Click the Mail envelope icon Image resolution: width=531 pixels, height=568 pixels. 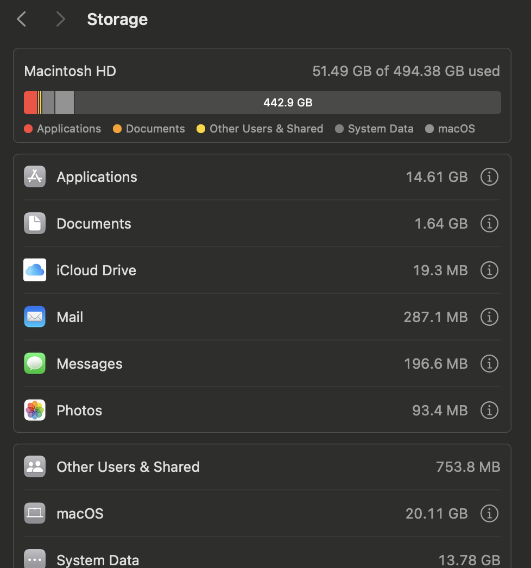35,317
